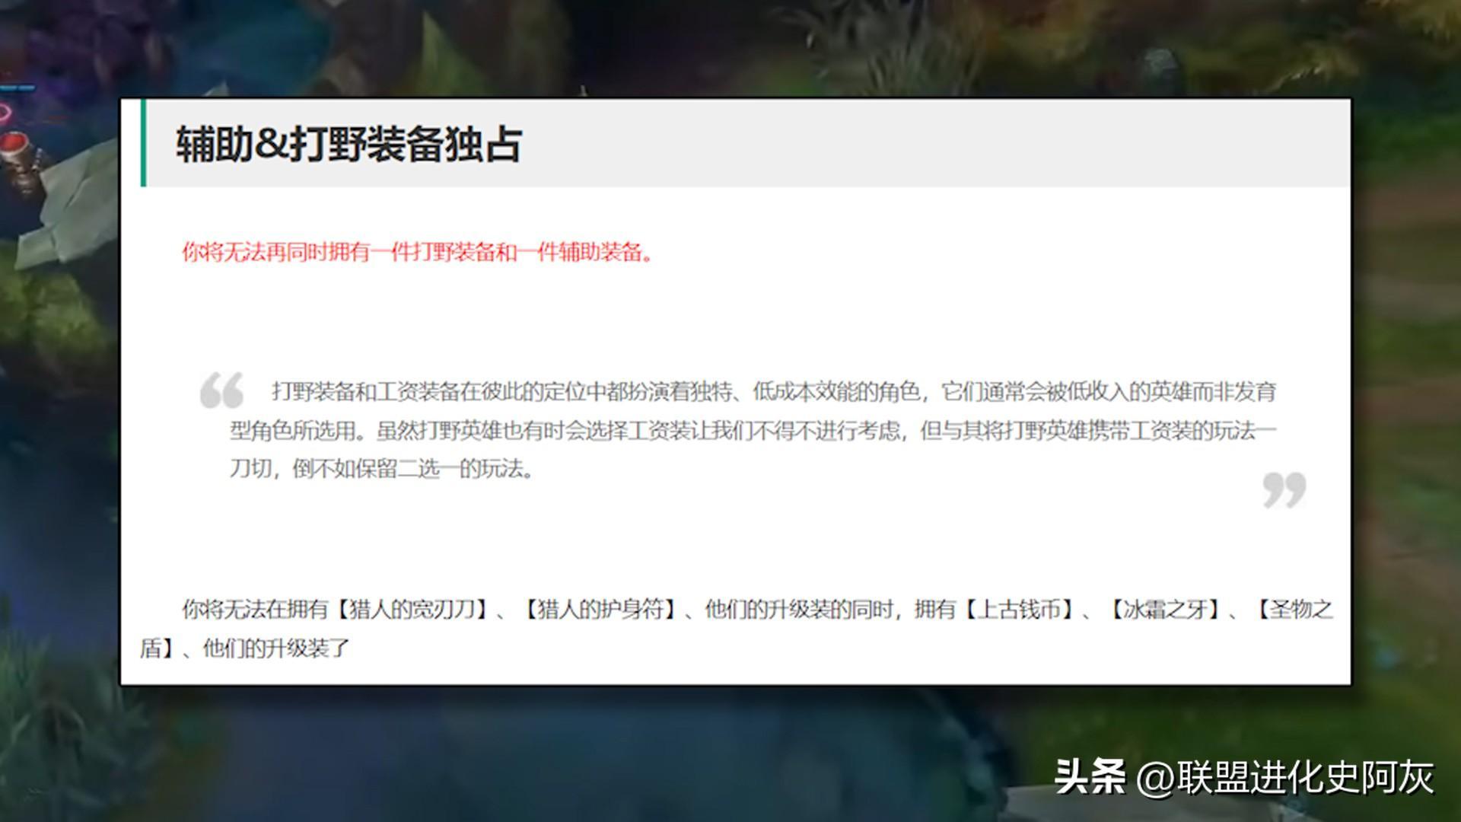The width and height of the screenshot is (1461, 822).
Task: Click the green accent bar beside heading
Action: pos(143,143)
